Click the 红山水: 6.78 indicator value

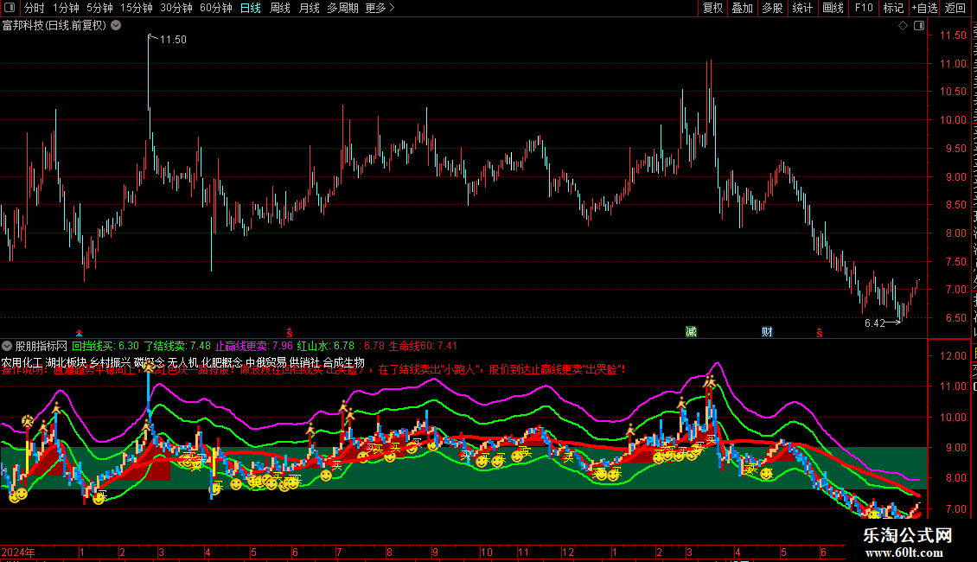click(326, 346)
